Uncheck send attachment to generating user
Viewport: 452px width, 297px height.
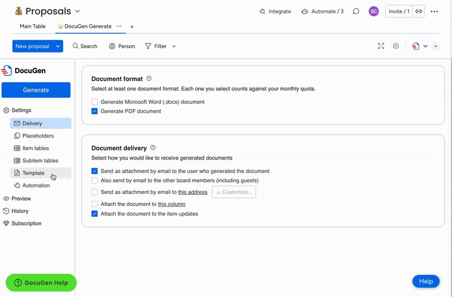pyautogui.click(x=94, y=171)
